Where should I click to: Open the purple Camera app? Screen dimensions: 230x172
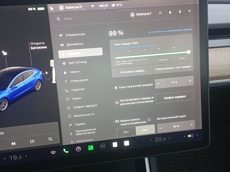[x=78, y=149]
